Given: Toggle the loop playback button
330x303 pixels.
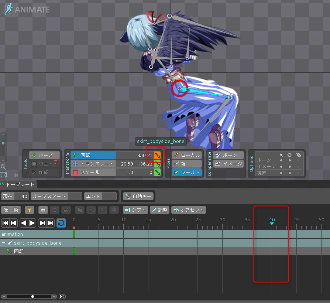Looking at the screenshot, I should click(x=61, y=223).
